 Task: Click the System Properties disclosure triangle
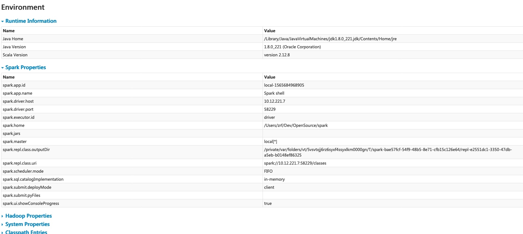click(3, 224)
